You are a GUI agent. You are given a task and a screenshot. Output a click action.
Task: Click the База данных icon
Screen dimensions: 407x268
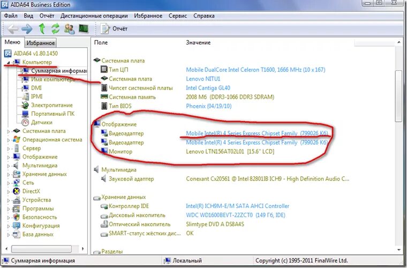click(x=17, y=234)
